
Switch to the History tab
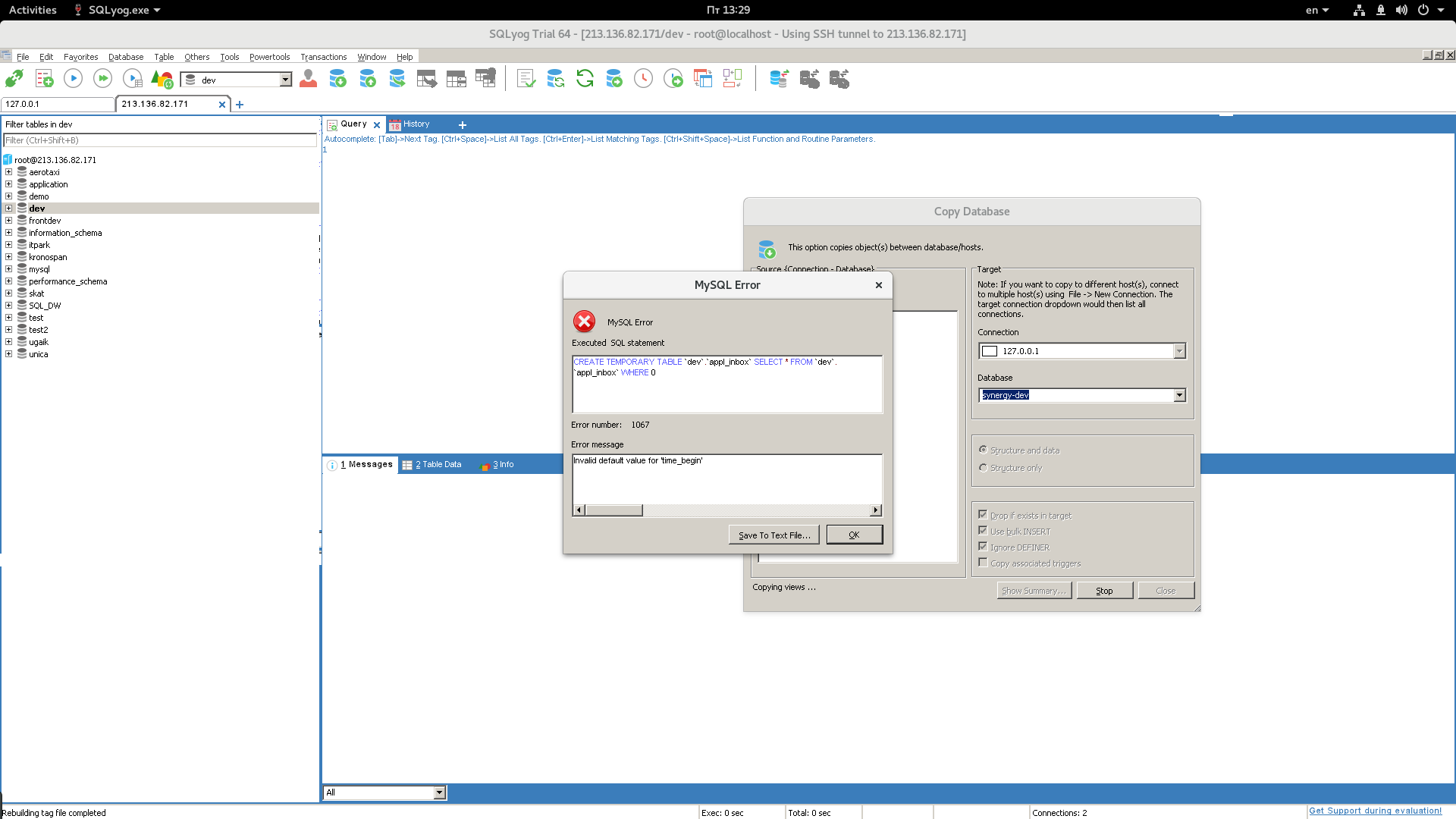tap(416, 124)
